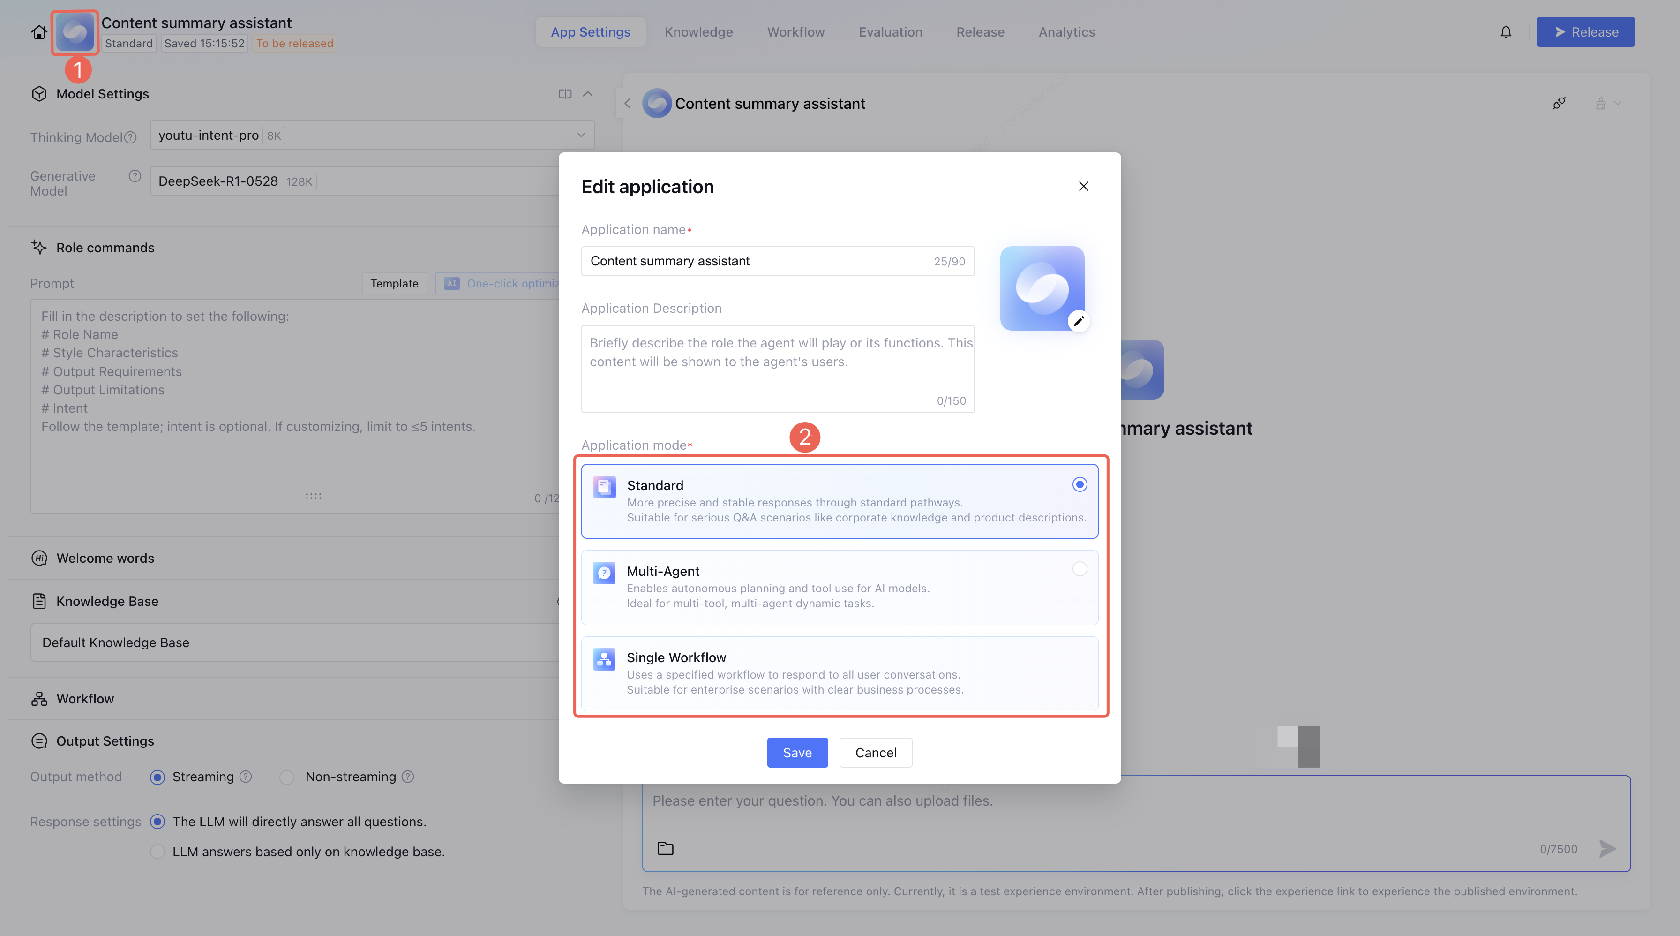Image resolution: width=1680 pixels, height=936 pixels.
Task: Click the pencil edit icon on the app avatar
Action: click(1079, 321)
